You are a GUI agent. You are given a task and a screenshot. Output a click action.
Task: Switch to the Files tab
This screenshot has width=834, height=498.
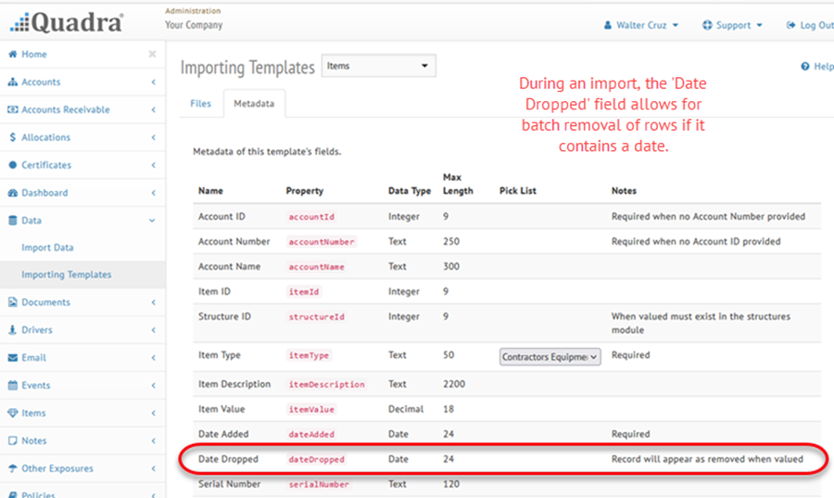pyautogui.click(x=200, y=104)
